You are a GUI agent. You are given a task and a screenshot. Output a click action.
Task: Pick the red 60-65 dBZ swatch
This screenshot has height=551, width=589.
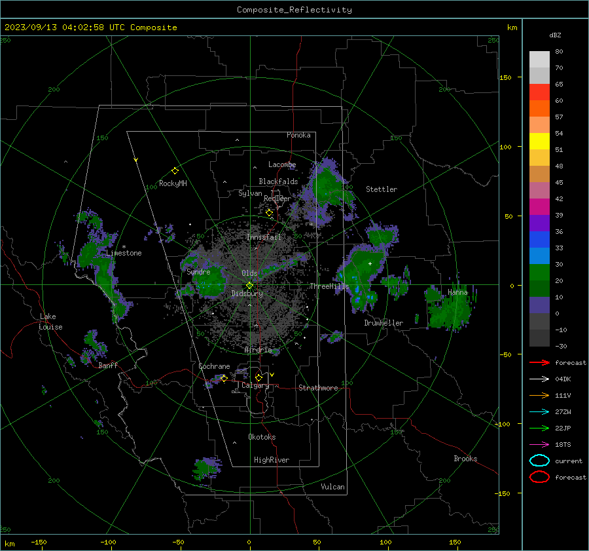tap(539, 92)
